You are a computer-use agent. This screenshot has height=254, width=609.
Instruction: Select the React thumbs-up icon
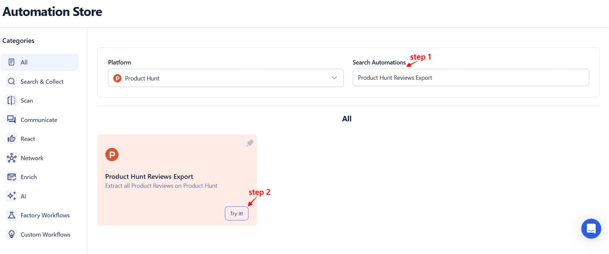(11, 139)
